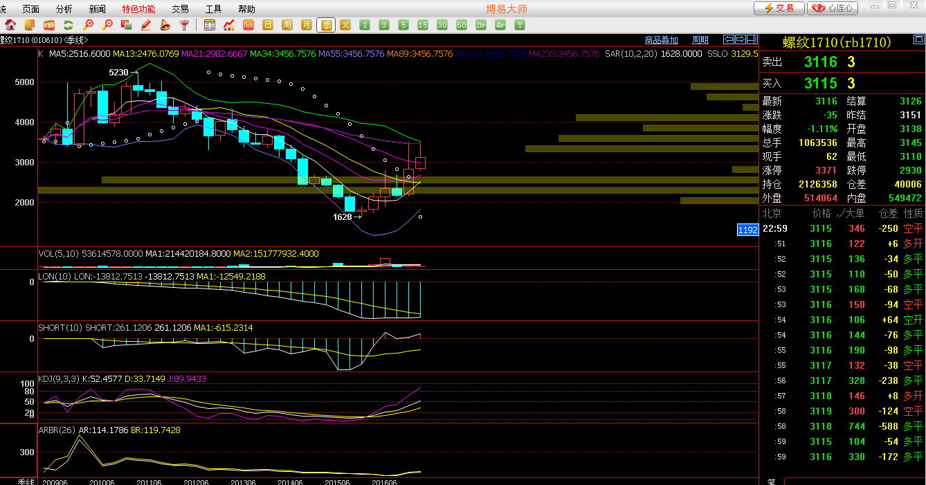926x485 pixels.
Task: Open the 特色功能 menu
Action: coord(138,9)
